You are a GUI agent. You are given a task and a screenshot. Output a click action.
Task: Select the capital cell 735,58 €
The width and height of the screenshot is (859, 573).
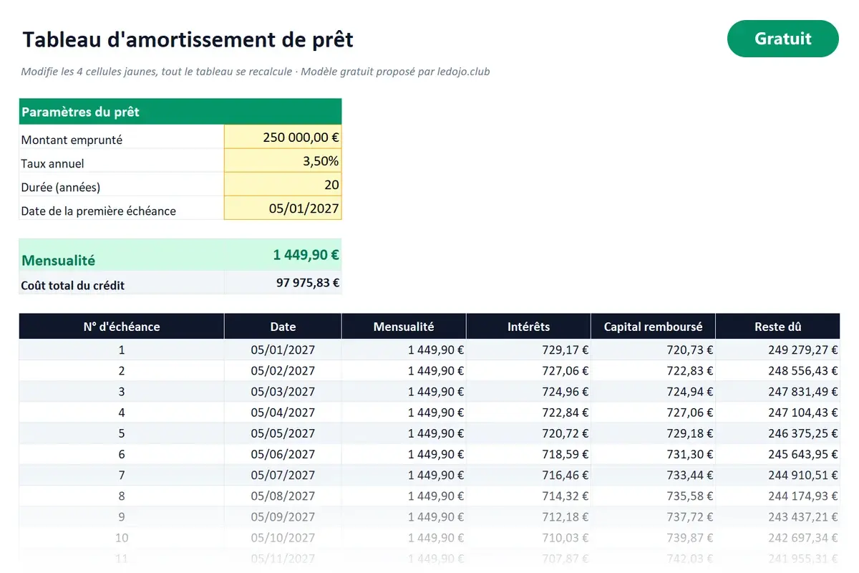pyautogui.click(x=653, y=495)
